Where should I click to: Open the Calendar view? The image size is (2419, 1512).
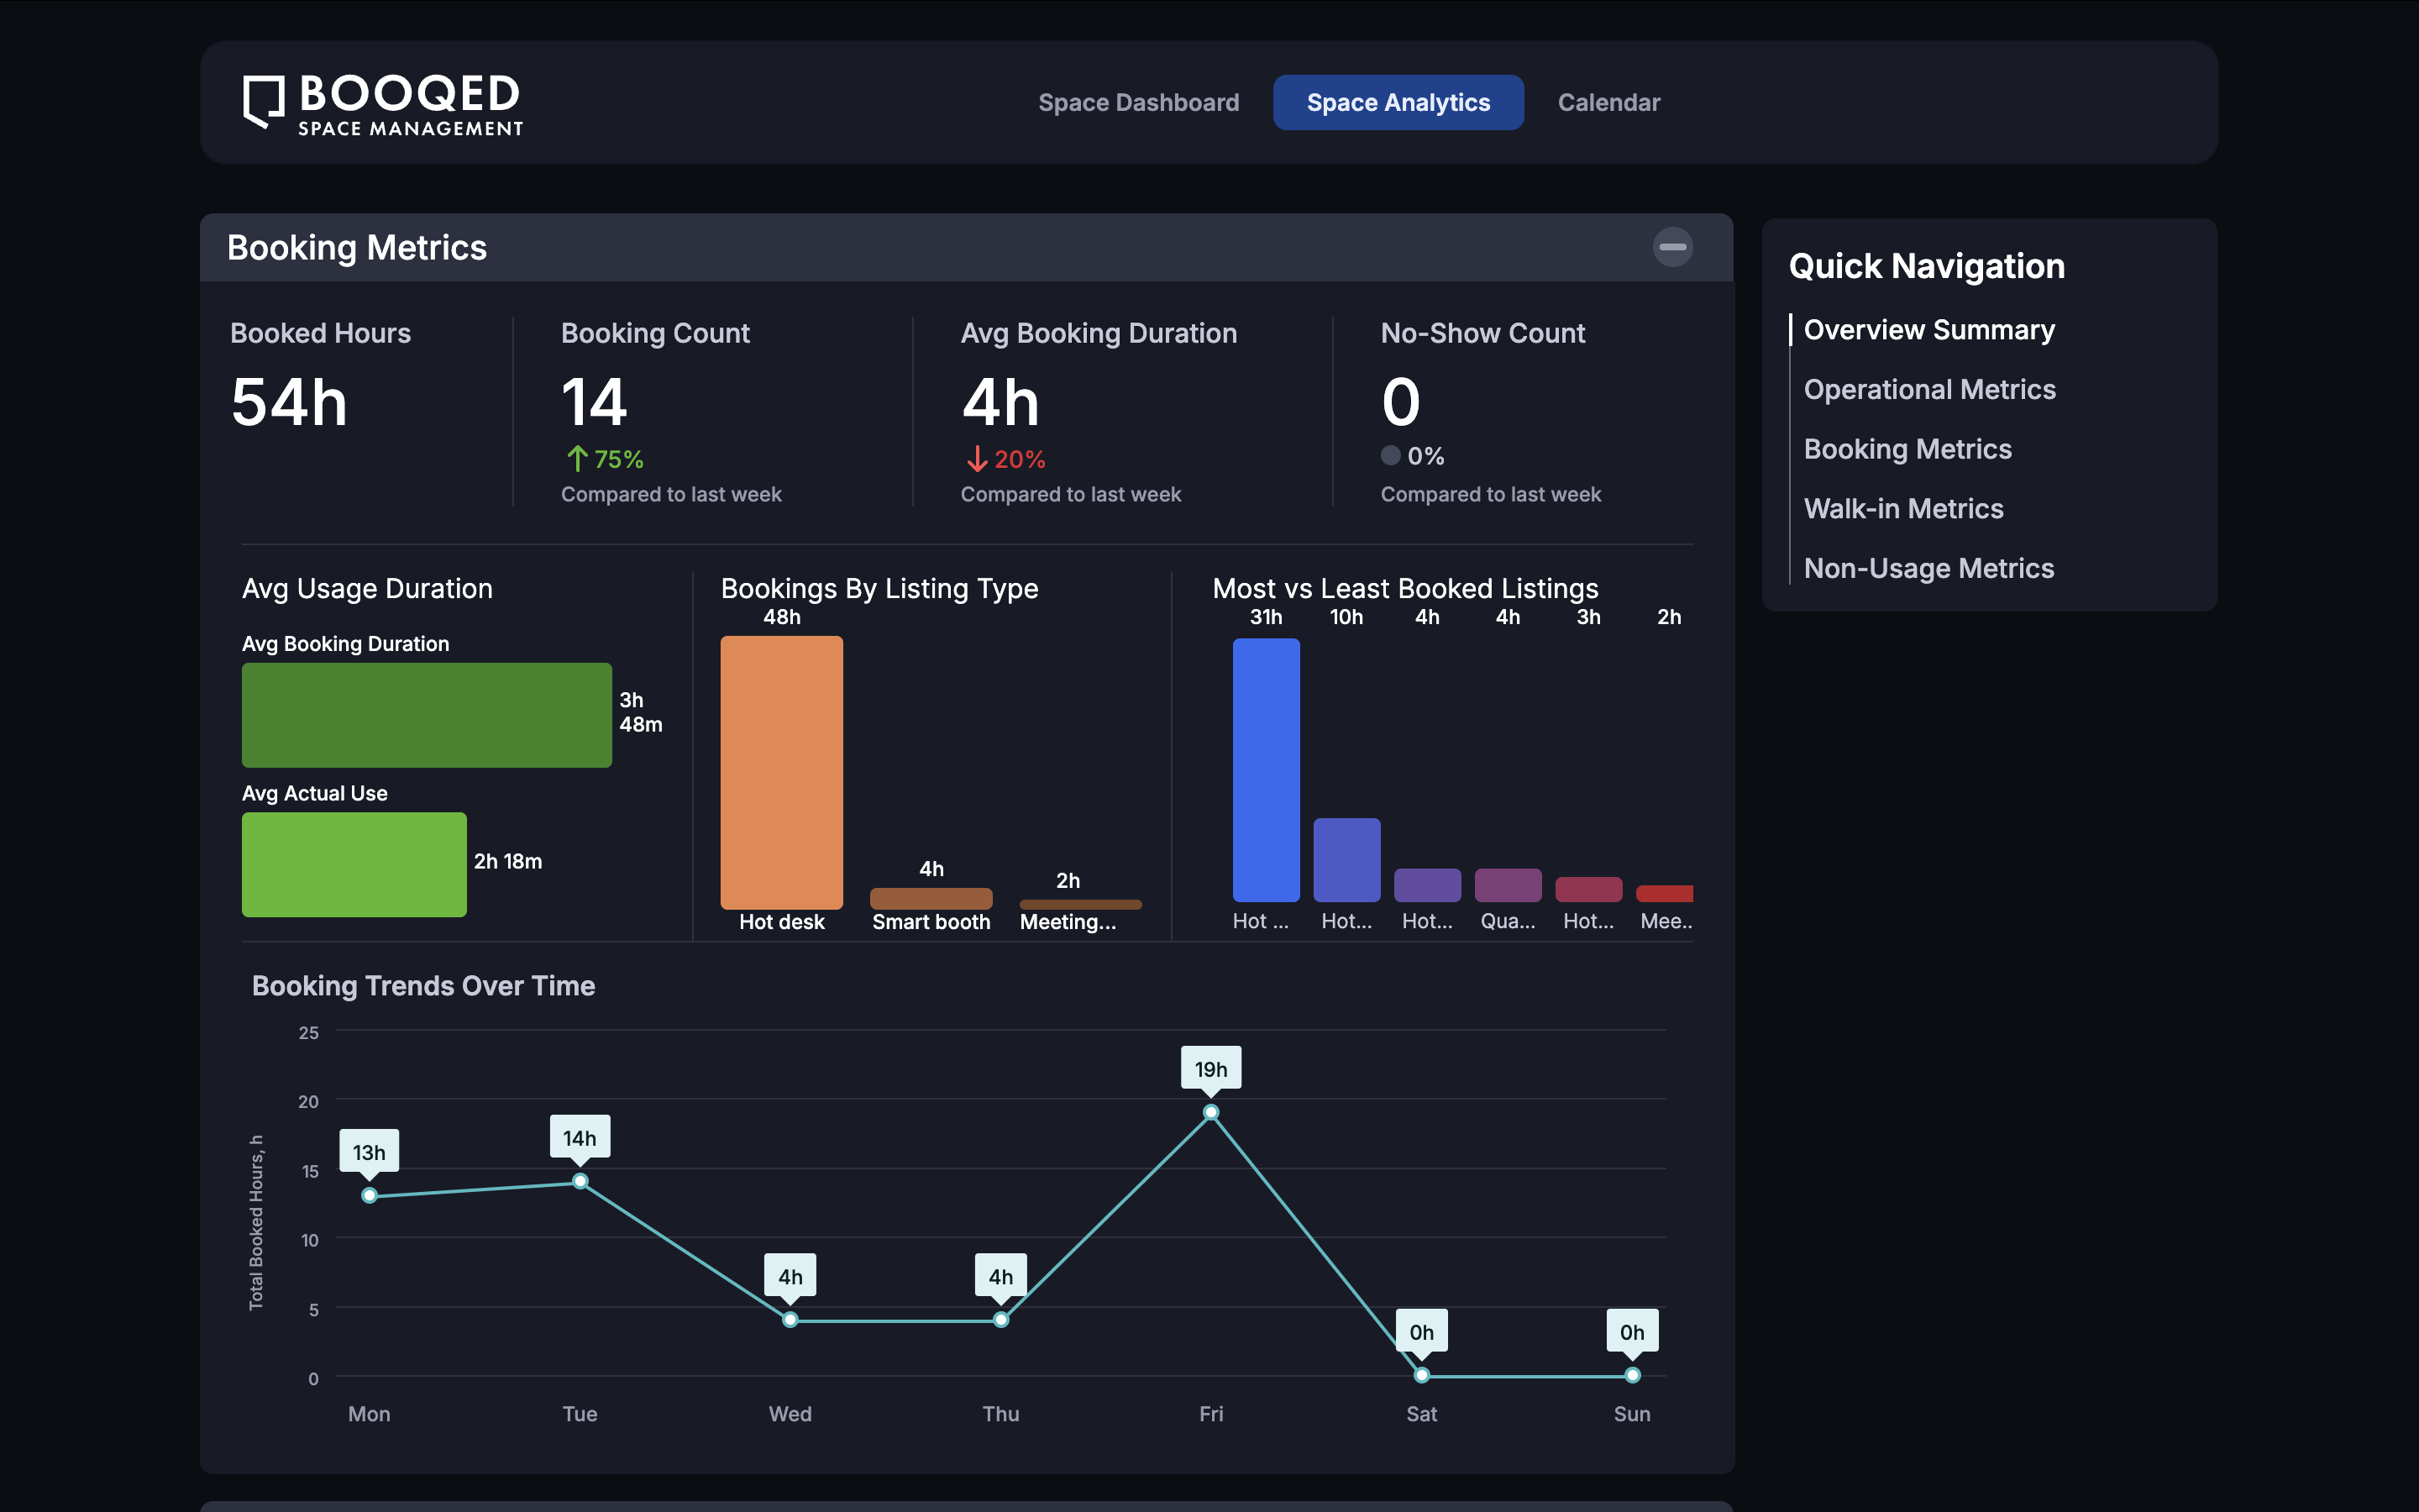pyautogui.click(x=1608, y=102)
